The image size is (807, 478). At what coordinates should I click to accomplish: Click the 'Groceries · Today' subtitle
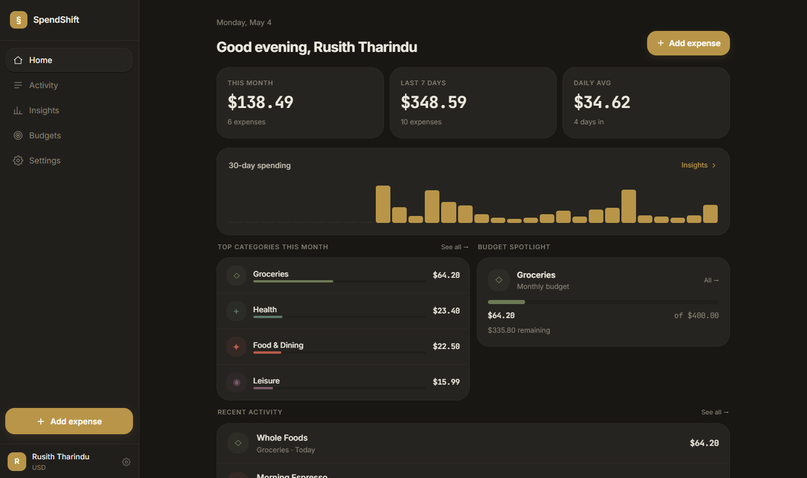286,449
